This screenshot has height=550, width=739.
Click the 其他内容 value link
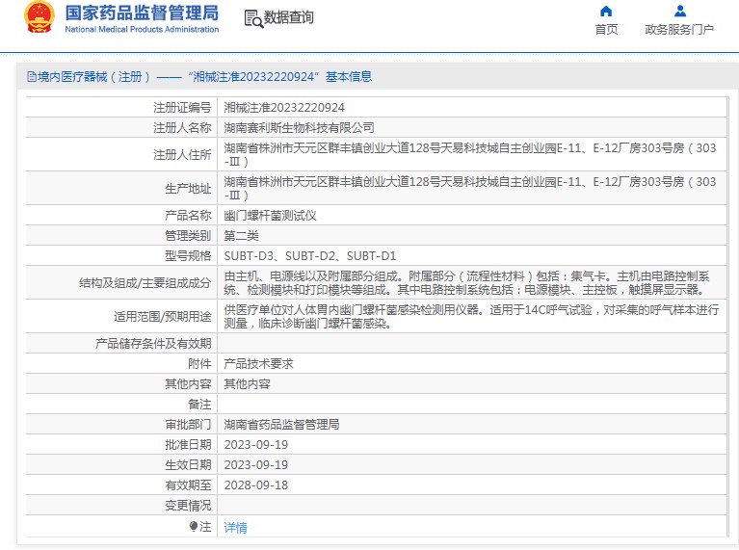[247, 384]
